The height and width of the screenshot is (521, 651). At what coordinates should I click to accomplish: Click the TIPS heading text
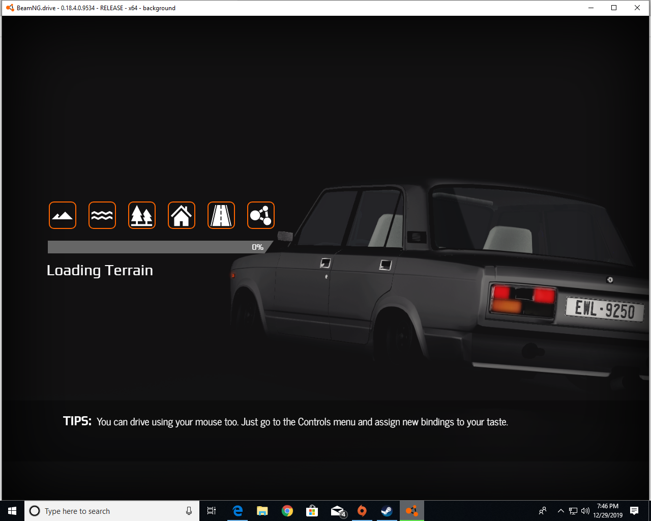(77, 421)
